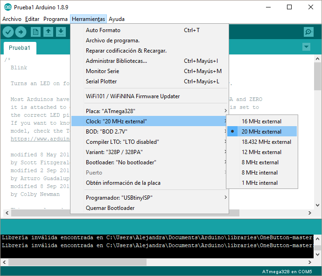Click first "Librería inválida encontrada" console line

click(157, 237)
